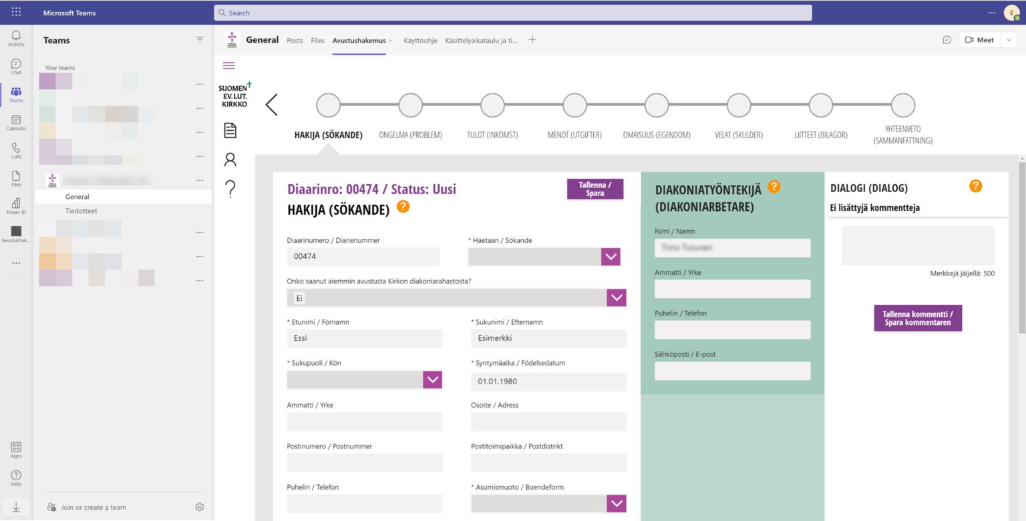The width and height of the screenshot is (1026, 521).
Task: Click Tallenna kommentti / Spara kommentaren
Action: click(918, 318)
